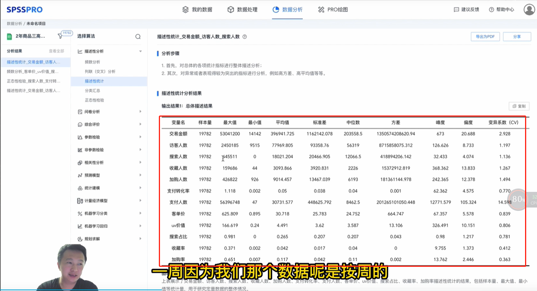537x291 pixels.
Task: Click the 参数检验 category icon
Action: point(80,137)
